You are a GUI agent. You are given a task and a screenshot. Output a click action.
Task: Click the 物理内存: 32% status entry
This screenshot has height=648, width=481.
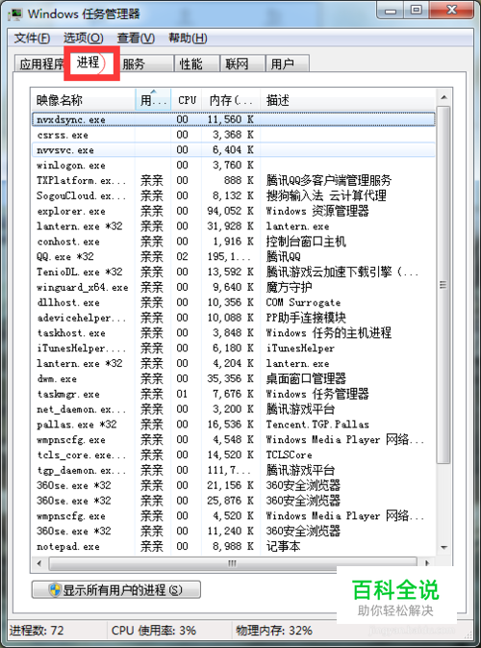(x=274, y=631)
